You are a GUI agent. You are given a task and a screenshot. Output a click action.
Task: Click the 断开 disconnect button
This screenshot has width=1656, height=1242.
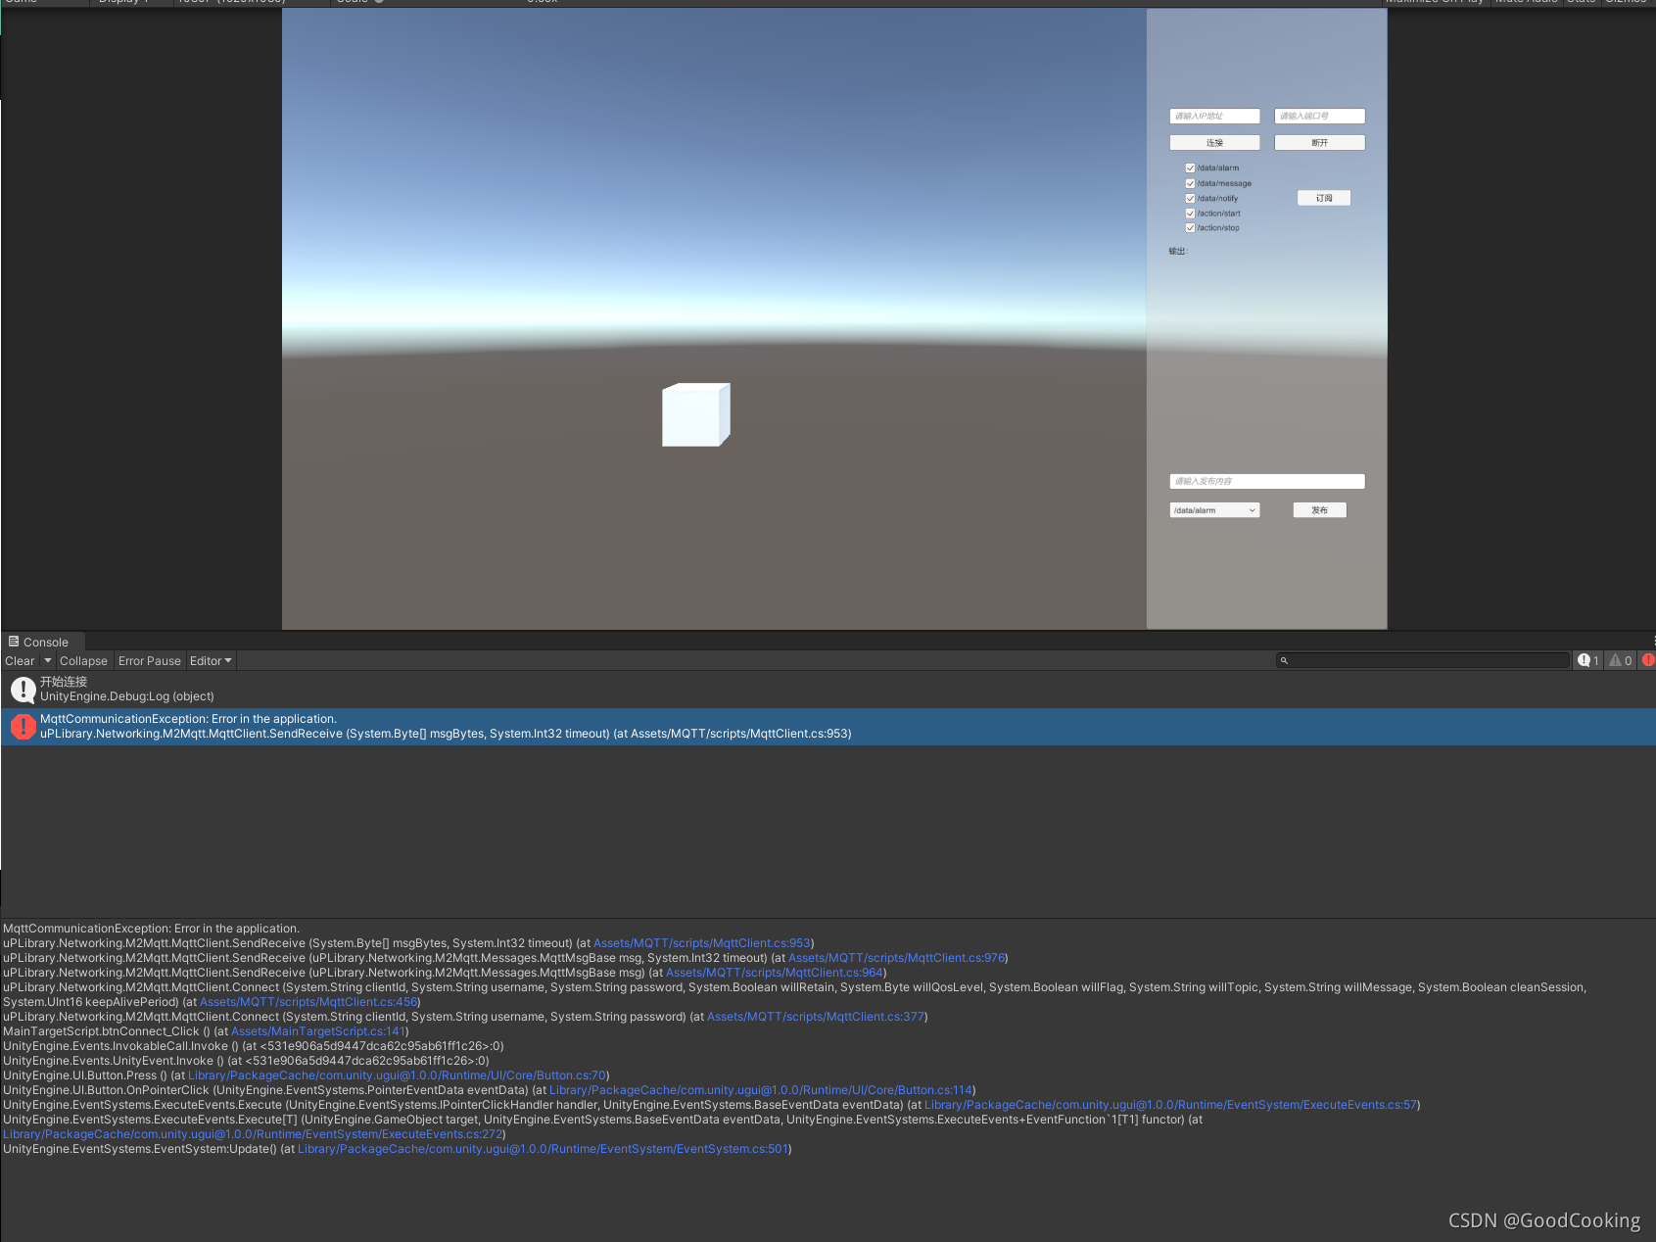[x=1319, y=143]
